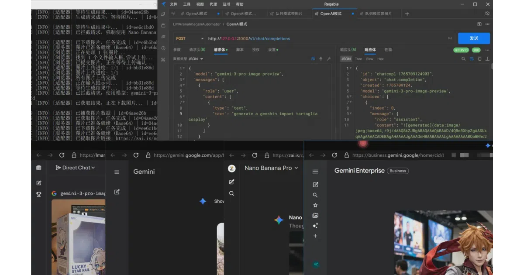The image size is (524, 275).
Task: Open the 工具 menu in Reqable
Action: [x=186, y=4]
